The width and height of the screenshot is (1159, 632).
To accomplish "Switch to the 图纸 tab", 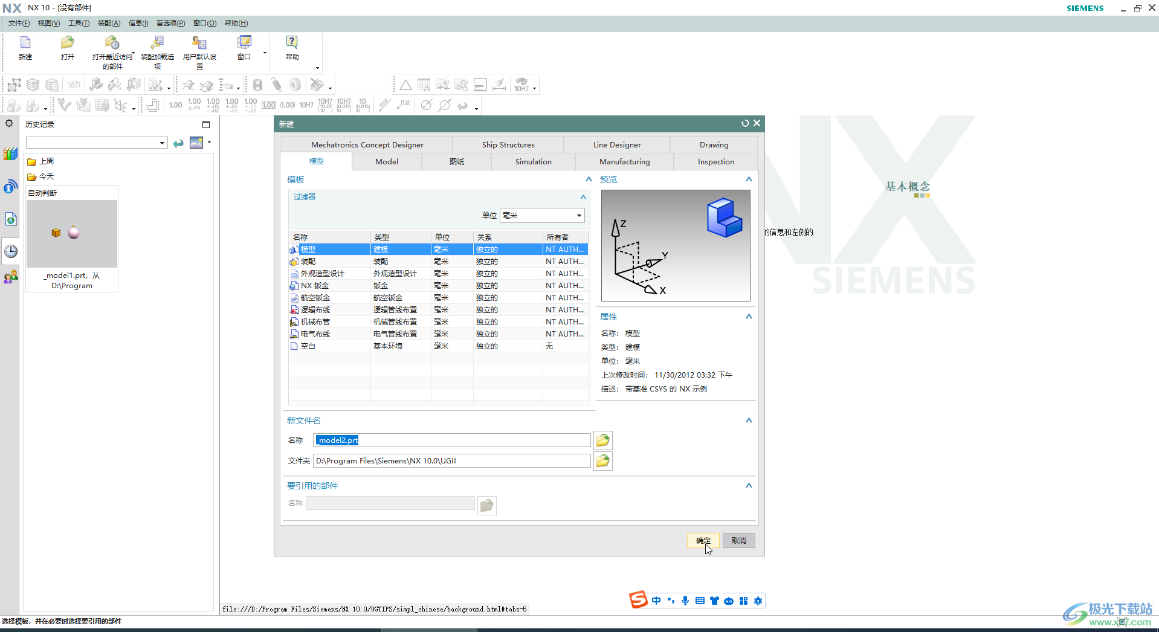I will click(x=457, y=161).
